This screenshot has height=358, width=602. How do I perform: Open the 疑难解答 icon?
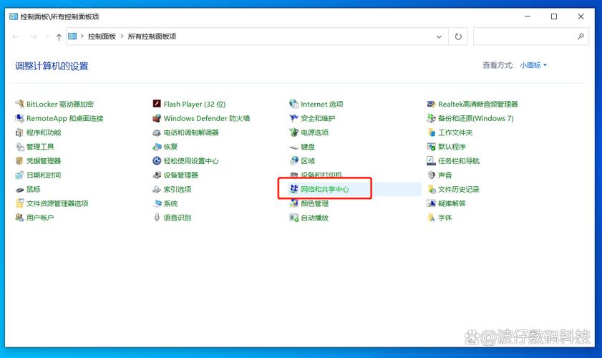click(431, 203)
